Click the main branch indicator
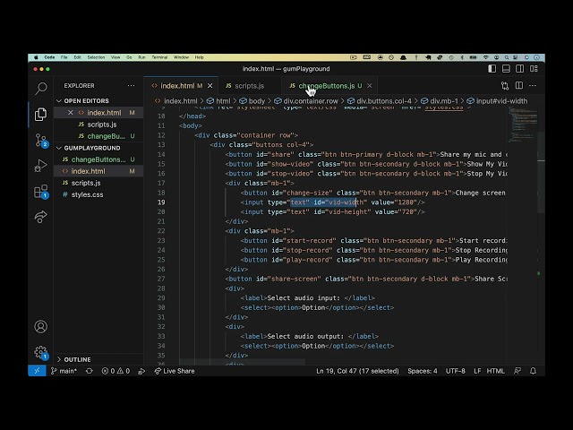573x430 pixels. [64, 371]
